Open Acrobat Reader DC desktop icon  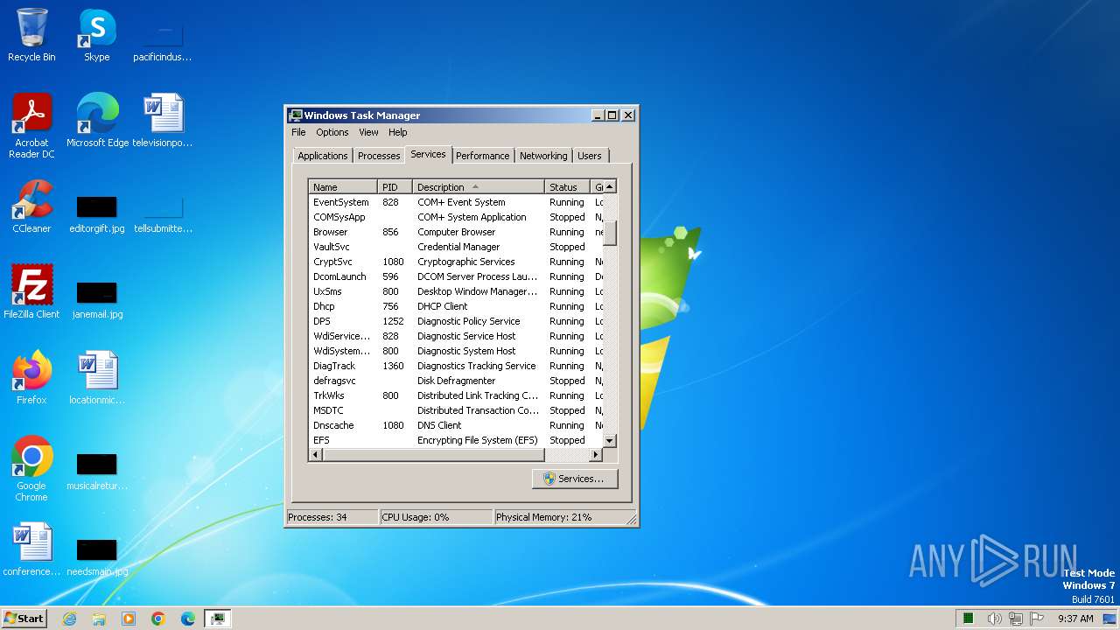tap(31, 125)
